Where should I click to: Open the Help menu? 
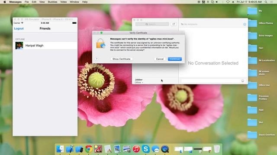click(x=85, y=2)
